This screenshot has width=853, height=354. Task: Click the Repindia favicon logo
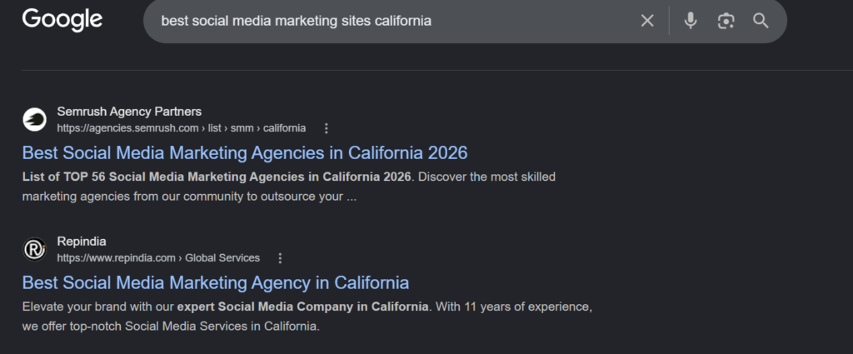tap(34, 250)
